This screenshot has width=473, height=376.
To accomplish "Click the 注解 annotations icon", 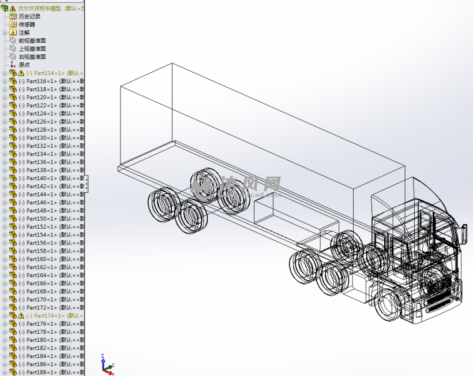I will click(x=13, y=32).
